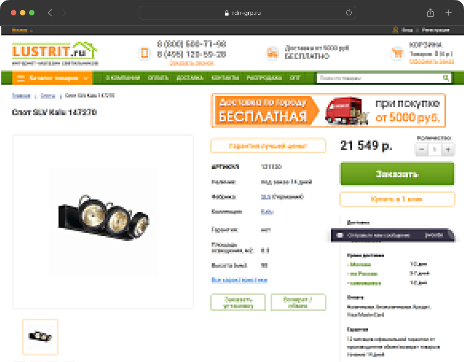Image resolution: width=464 pixels, height=362 pixels.
Task: Click the product search input field
Action: tap(379, 78)
